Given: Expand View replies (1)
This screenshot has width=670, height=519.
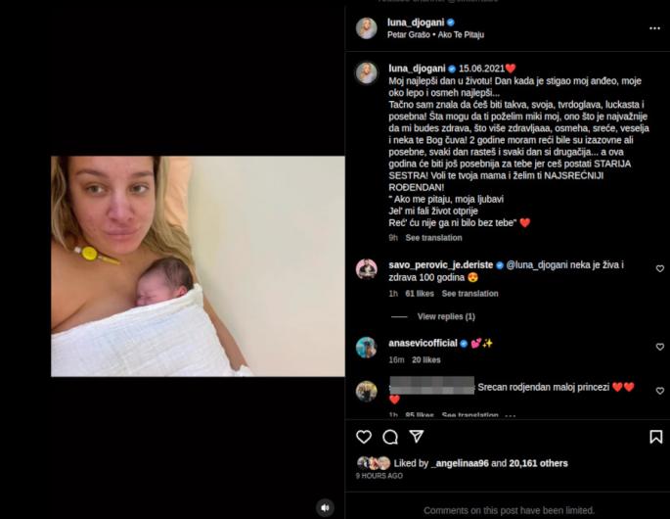Looking at the screenshot, I should coord(446,316).
